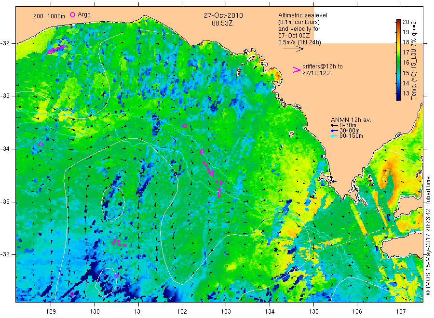Click the 'ANMN 12h av.' heading
Viewport: 434px width, 318px height.
coord(351,120)
